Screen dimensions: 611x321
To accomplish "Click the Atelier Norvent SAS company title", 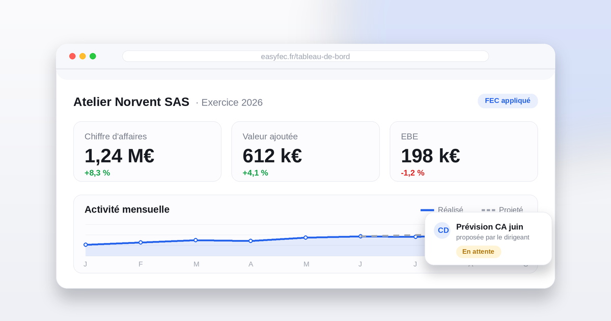I will (x=131, y=102).
